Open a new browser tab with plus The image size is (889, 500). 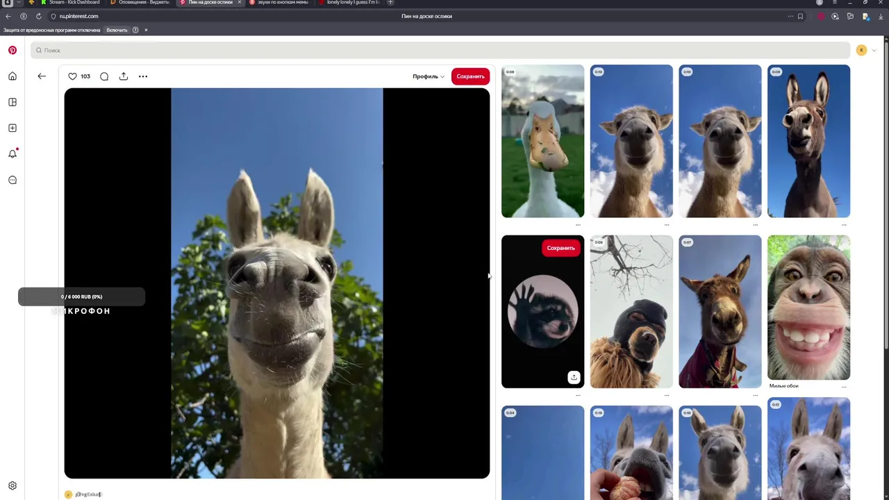tap(390, 3)
